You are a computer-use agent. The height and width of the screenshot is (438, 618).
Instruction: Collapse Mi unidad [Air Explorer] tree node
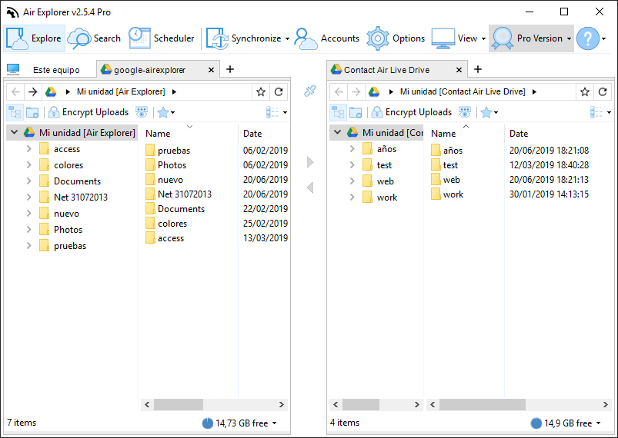tap(14, 132)
